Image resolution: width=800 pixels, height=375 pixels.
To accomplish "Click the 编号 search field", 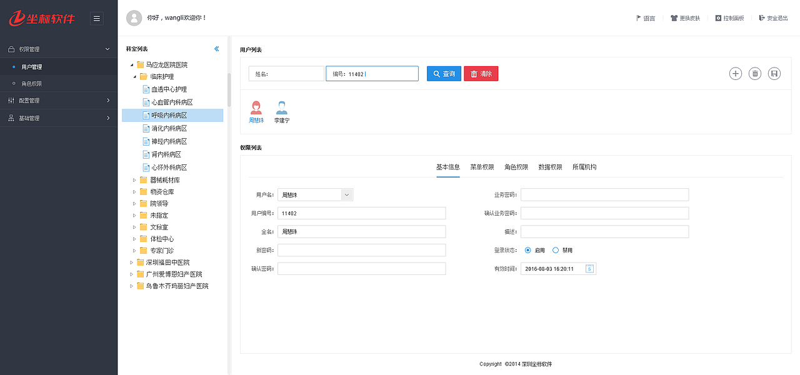I will 372,74.
